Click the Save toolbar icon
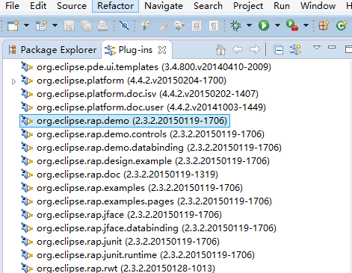Viewport: 352px width, 273px height. (x=69, y=25)
